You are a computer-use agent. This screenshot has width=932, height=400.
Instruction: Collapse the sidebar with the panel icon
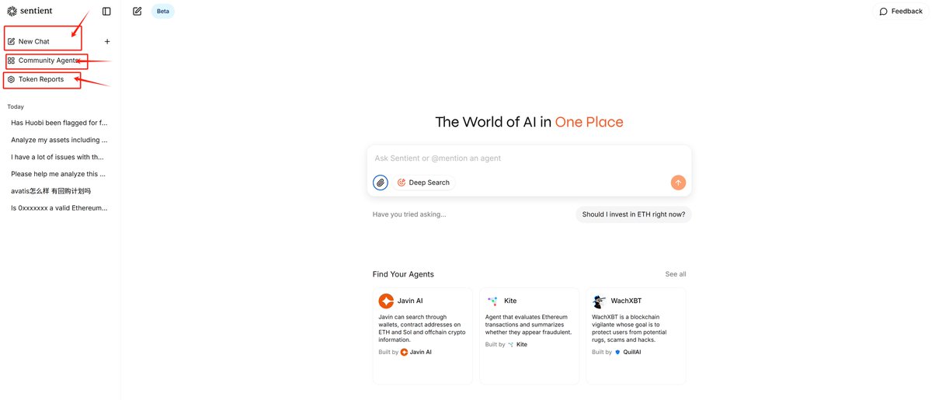pyautogui.click(x=106, y=11)
